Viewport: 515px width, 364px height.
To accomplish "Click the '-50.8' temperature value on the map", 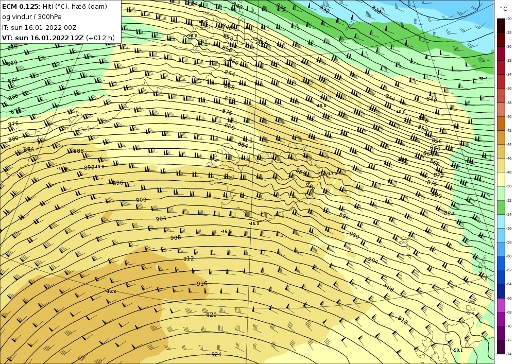I will click(x=192, y=36).
